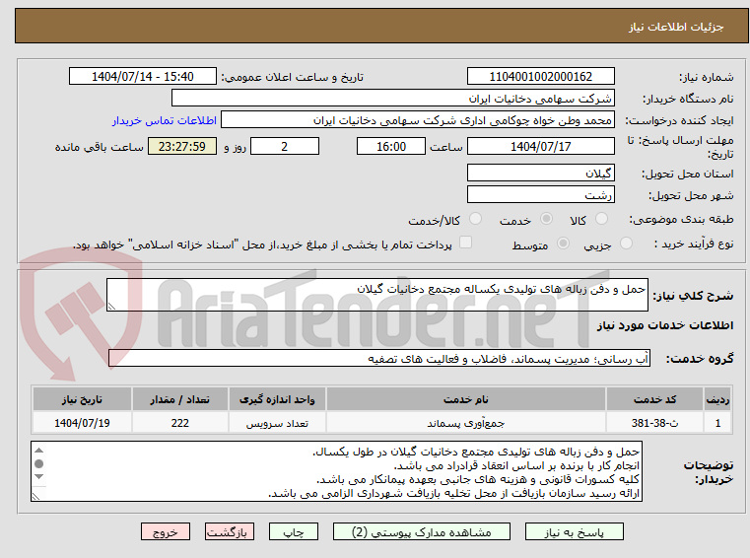Click service code cell ث-38-381
The image size is (750, 558).
[x=654, y=423]
